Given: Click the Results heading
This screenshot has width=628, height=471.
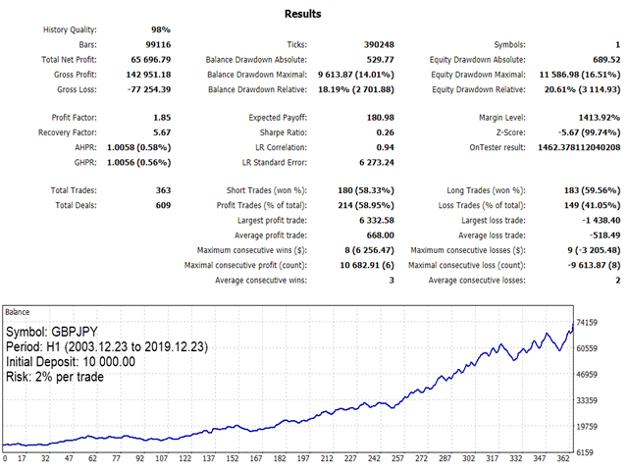Looking at the screenshot, I should pyautogui.click(x=303, y=14).
